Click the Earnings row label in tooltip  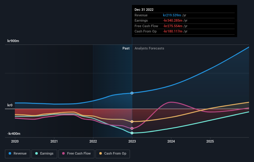[x=141, y=20]
